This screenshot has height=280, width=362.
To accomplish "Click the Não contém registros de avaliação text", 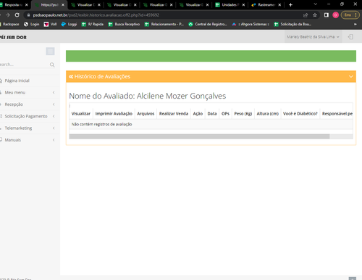I will pyautogui.click(x=101, y=124).
